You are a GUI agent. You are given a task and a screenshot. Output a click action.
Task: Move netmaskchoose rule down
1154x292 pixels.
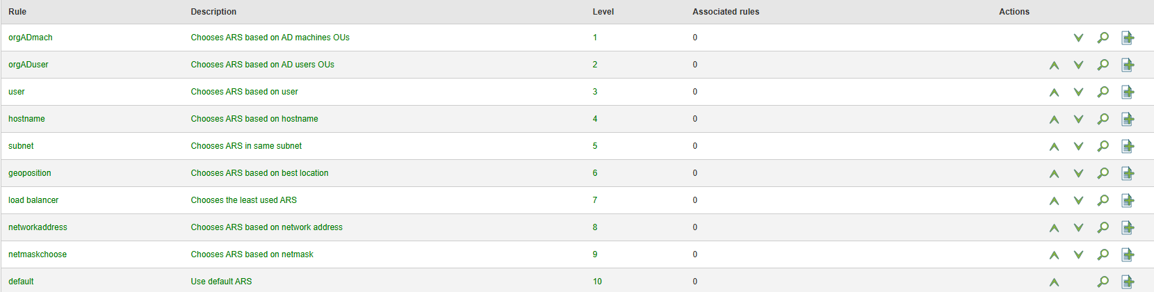pos(1078,254)
